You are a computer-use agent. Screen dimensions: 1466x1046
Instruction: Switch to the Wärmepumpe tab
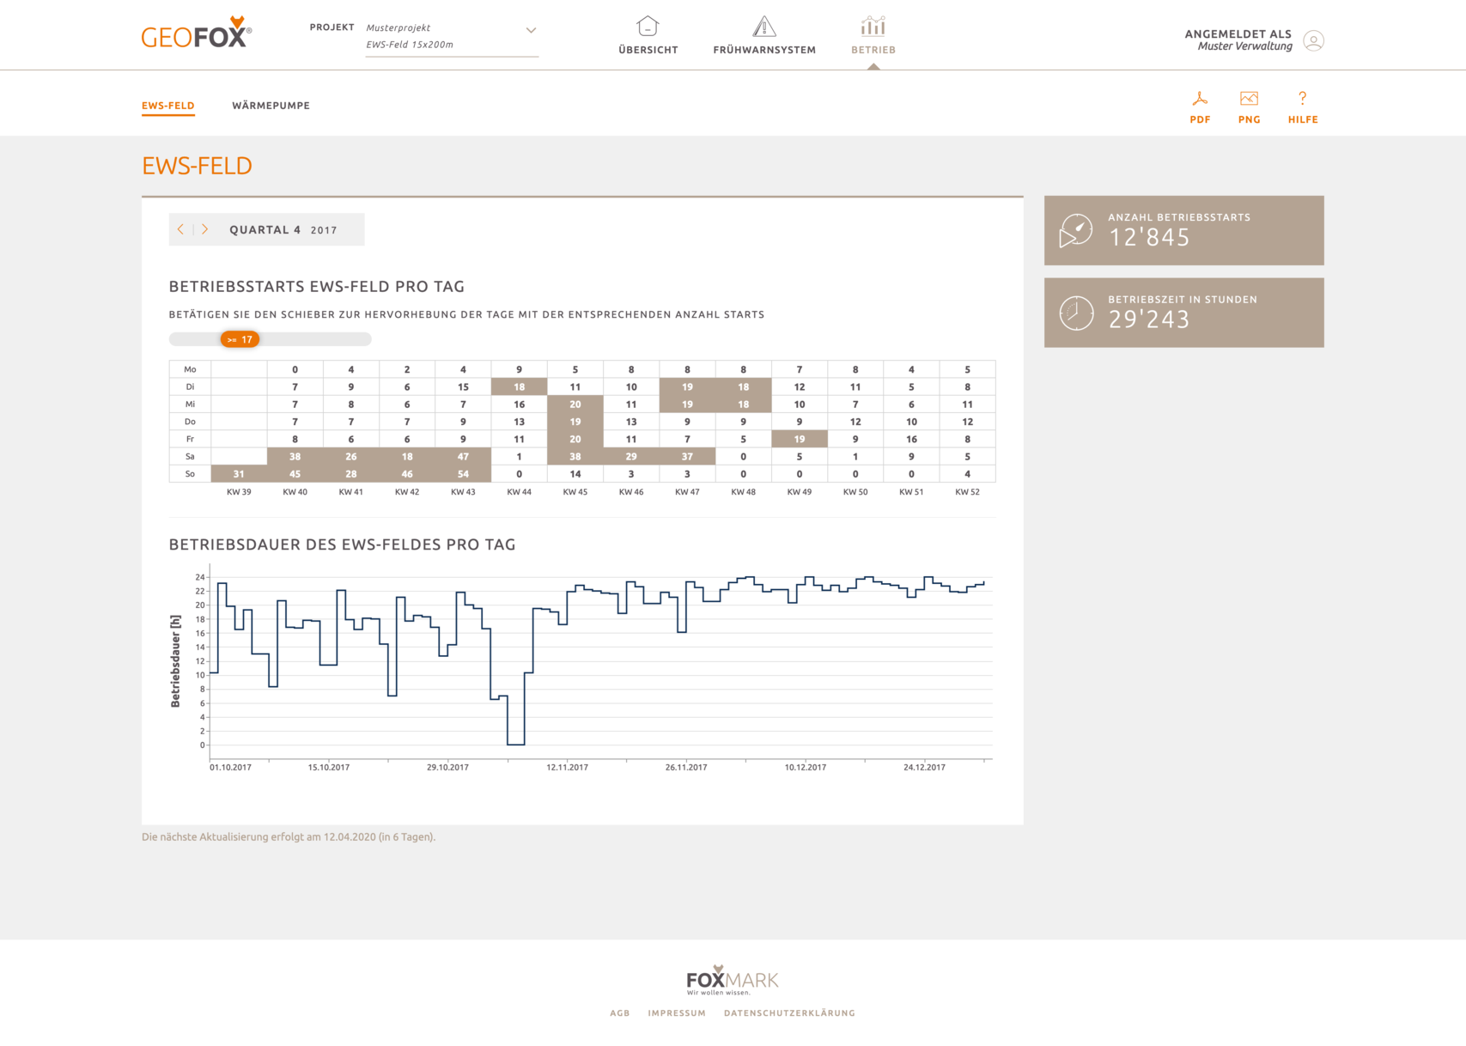(x=271, y=106)
